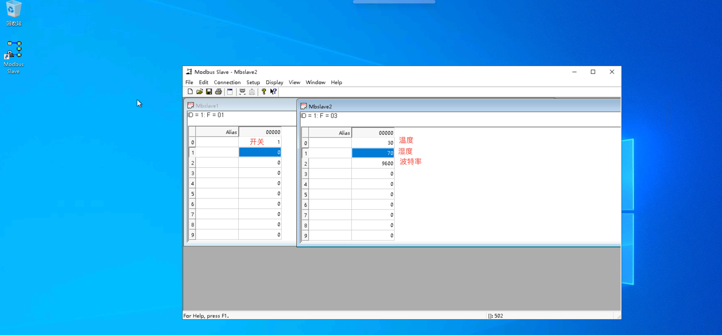This screenshot has width=722, height=335.
Task: Open the Setup menu
Action: click(253, 82)
